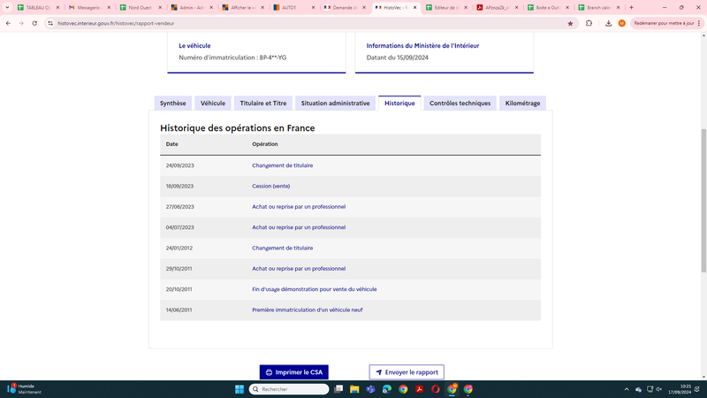Click the page vertical scrollbar thumb
This screenshot has height=398, width=707.
[x=703, y=201]
